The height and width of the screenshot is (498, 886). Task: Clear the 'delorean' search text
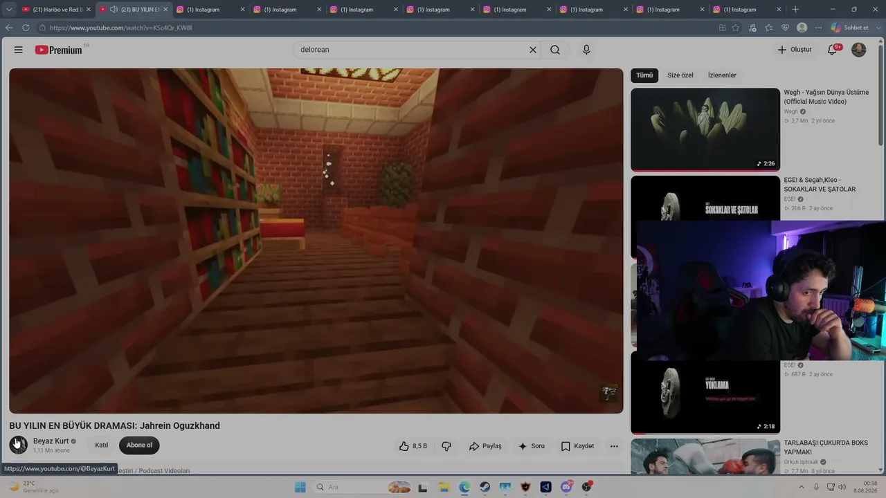[533, 50]
